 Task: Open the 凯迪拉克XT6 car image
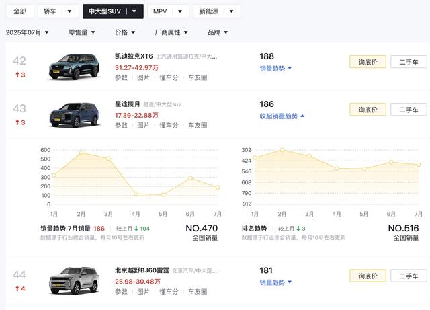(74, 67)
